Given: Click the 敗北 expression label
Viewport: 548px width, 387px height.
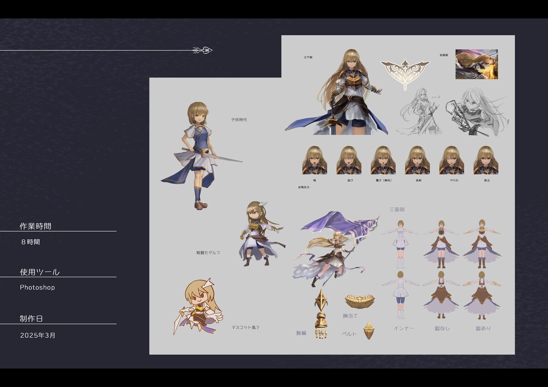Looking at the screenshot, I should (x=486, y=180).
